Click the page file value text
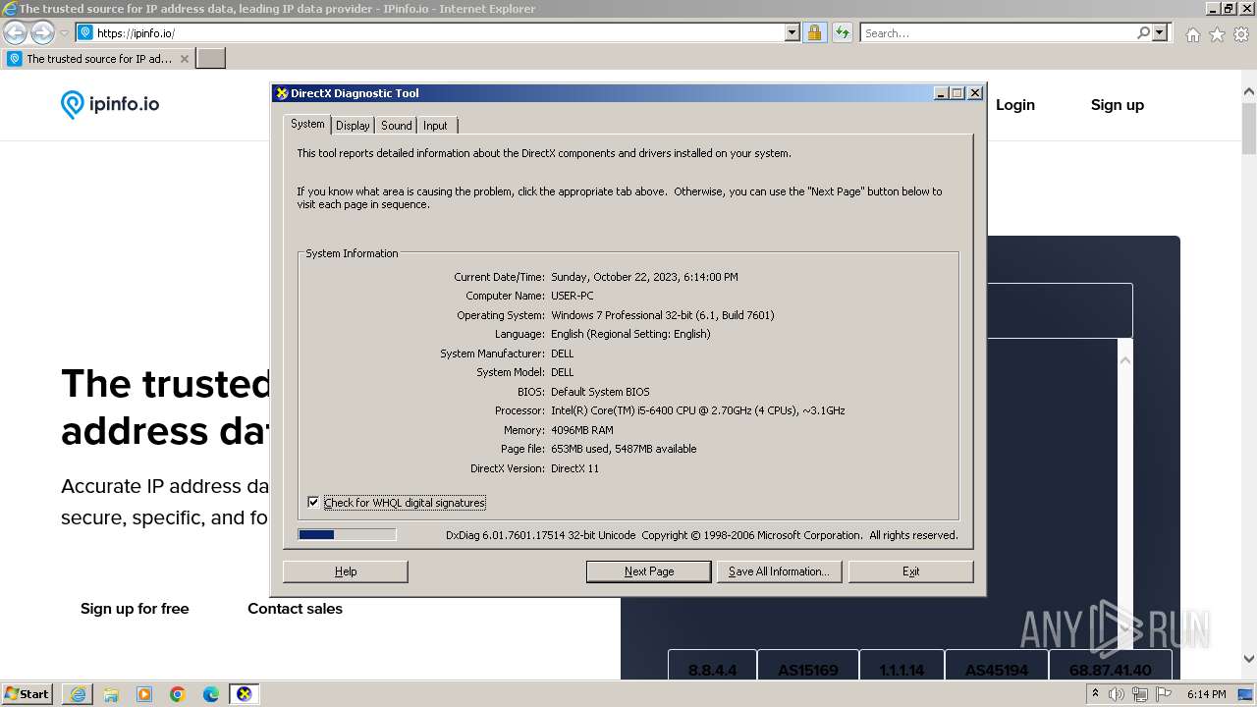The height and width of the screenshot is (707, 1257). pos(624,449)
